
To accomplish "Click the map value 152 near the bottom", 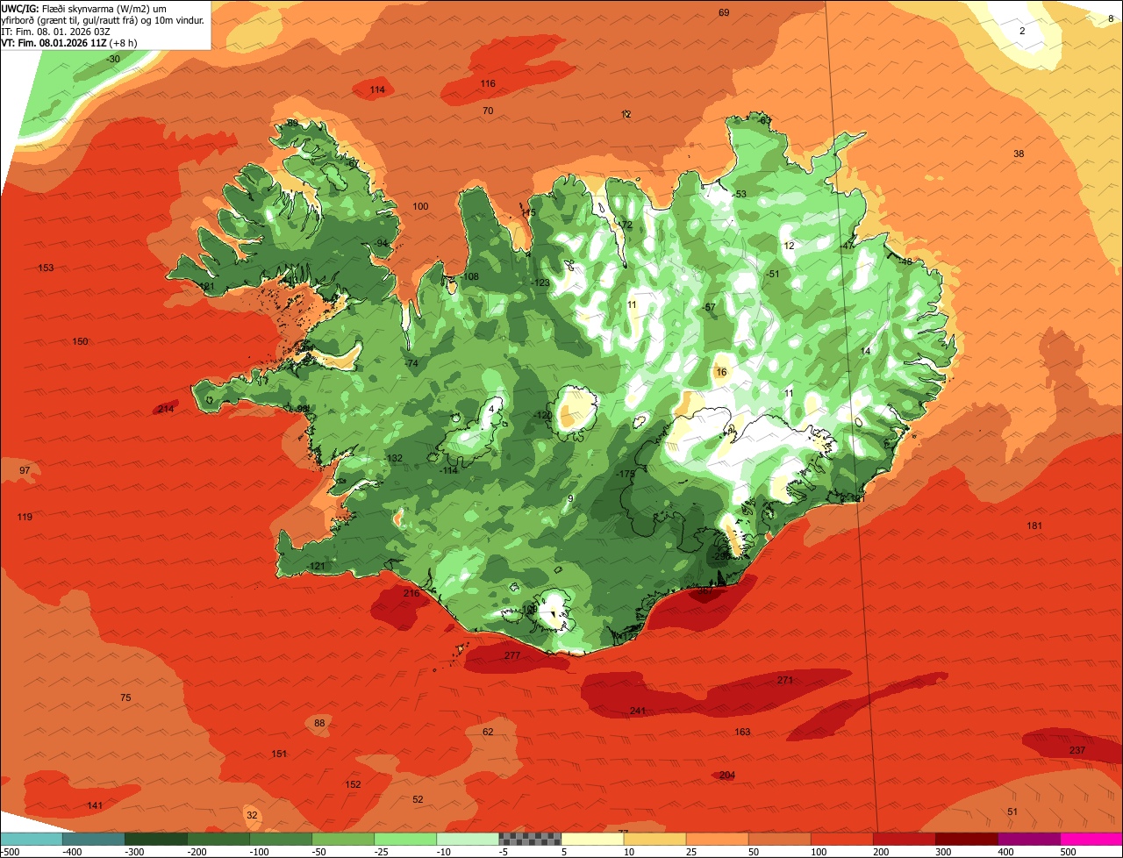I will click(353, 785).
